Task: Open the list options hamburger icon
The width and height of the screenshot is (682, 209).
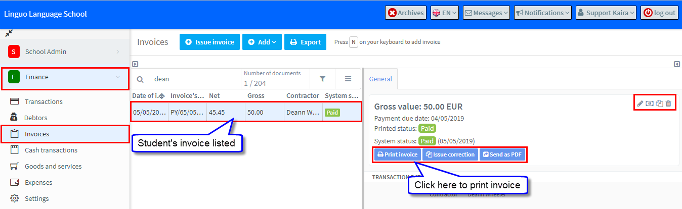Action: [348, 79]
